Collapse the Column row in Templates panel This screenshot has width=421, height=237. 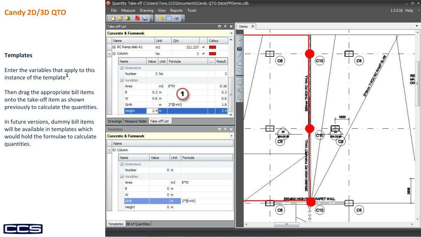[114, 150]
